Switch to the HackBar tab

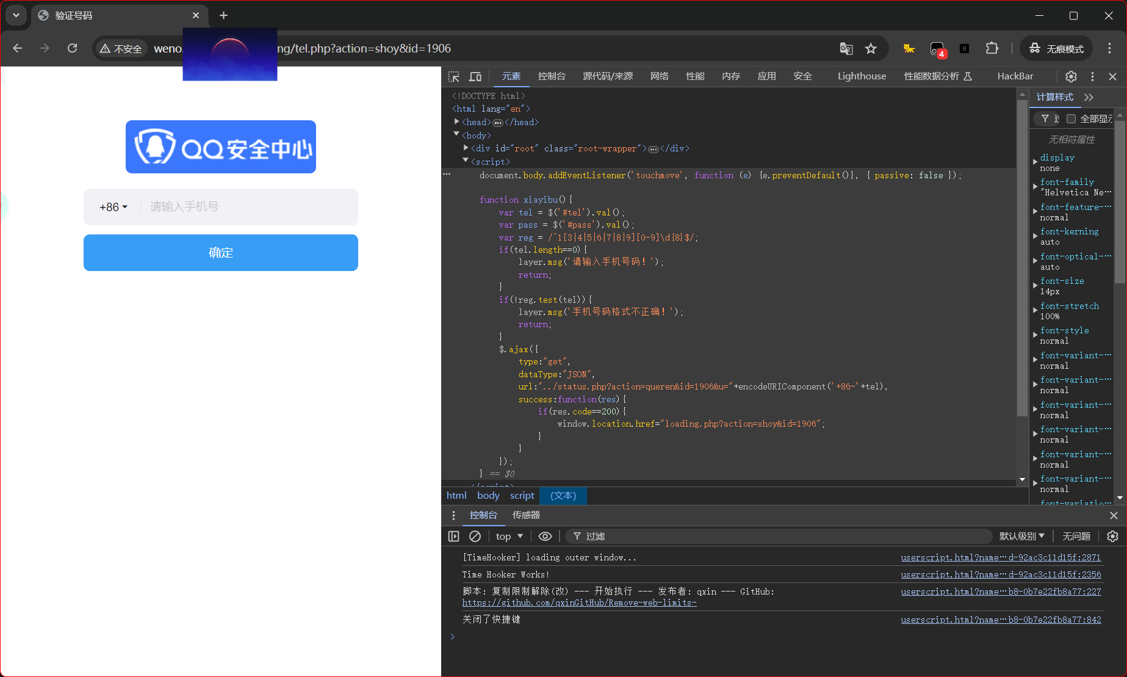1015,76
